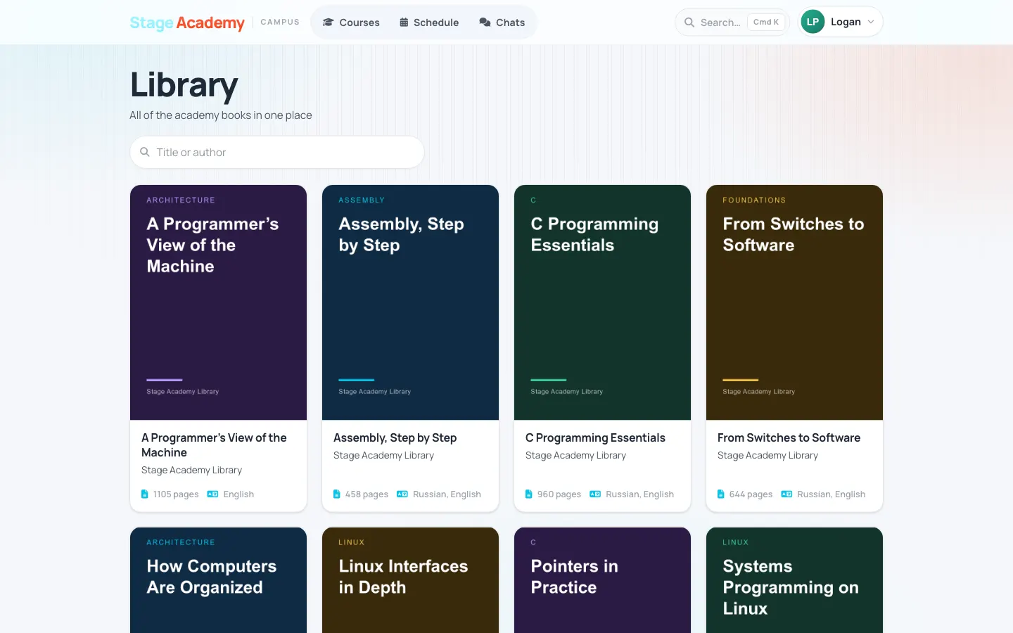Open the Assembly, Step by Step cover

coord(410,302)
